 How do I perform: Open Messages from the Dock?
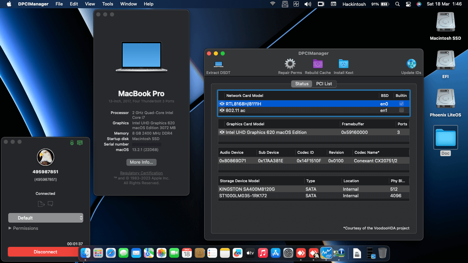[123, 253]
